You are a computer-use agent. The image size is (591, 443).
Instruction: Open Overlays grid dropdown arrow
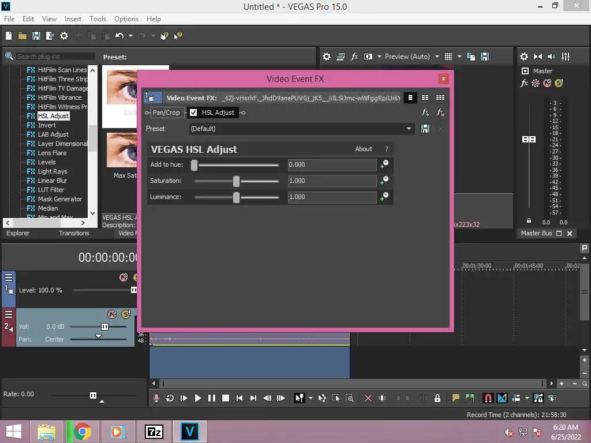click(459, 57)
